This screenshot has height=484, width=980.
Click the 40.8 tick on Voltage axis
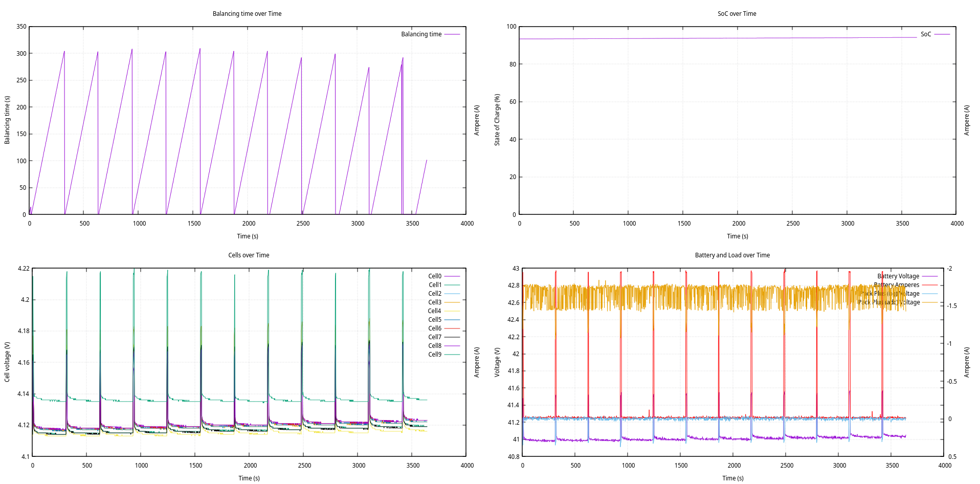click(x=514, y=456)
